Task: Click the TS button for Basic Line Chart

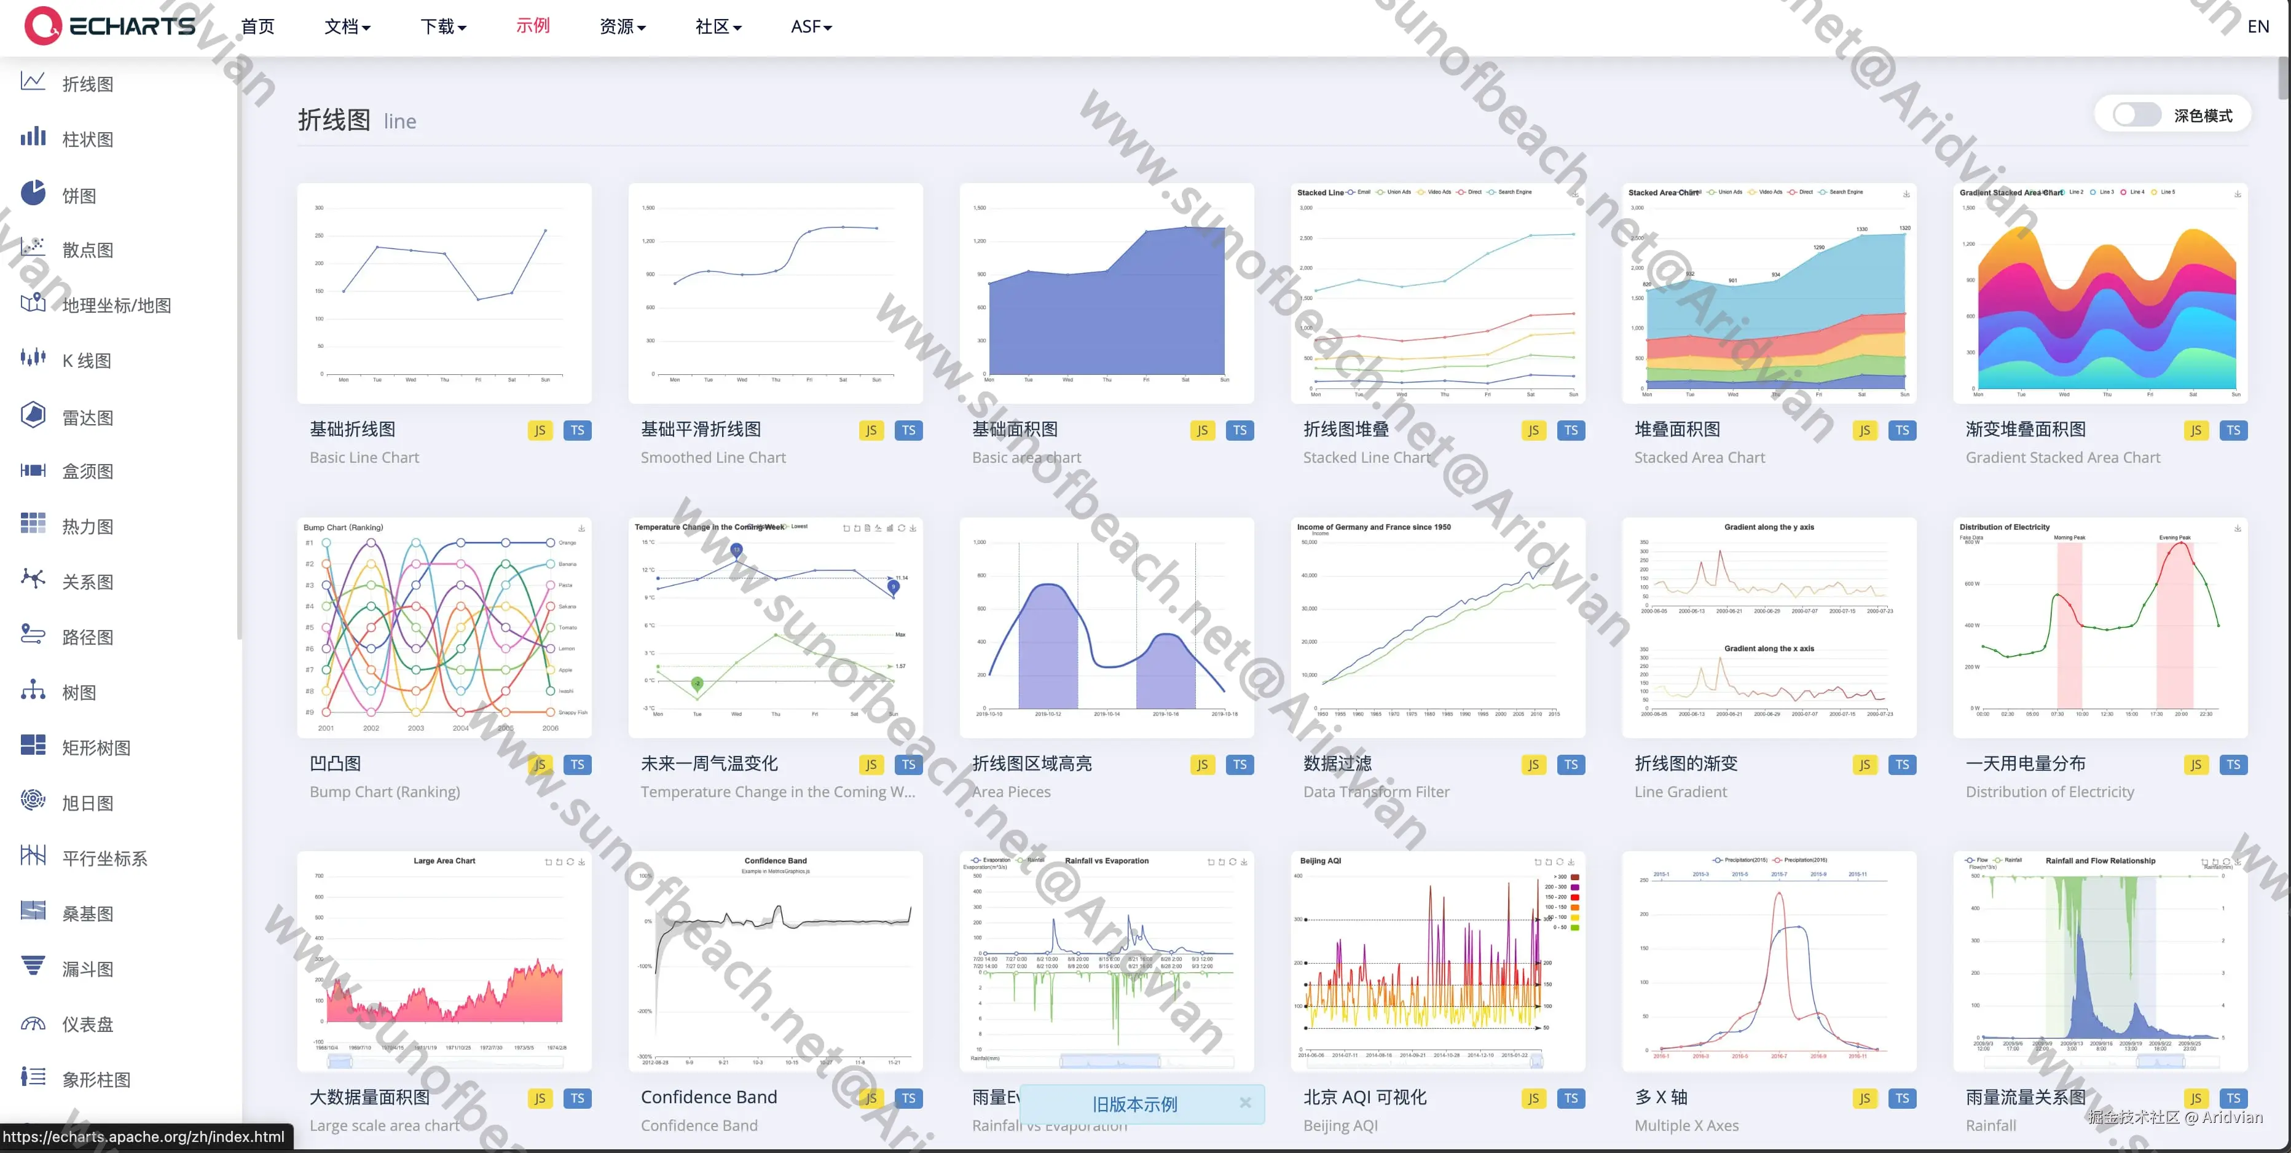Action: pos(577,431)
